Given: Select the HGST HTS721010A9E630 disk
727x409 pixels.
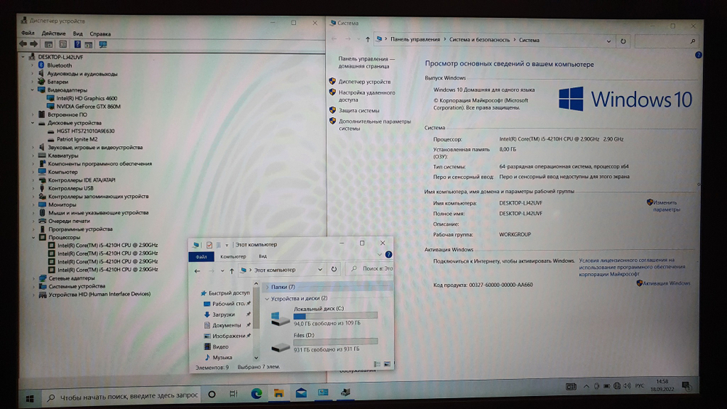Looking at the screenshot, I should pyautogui.click(x=85, y=131).
